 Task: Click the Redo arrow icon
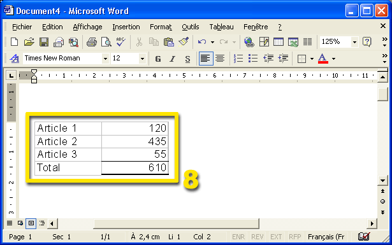[224, 42]
